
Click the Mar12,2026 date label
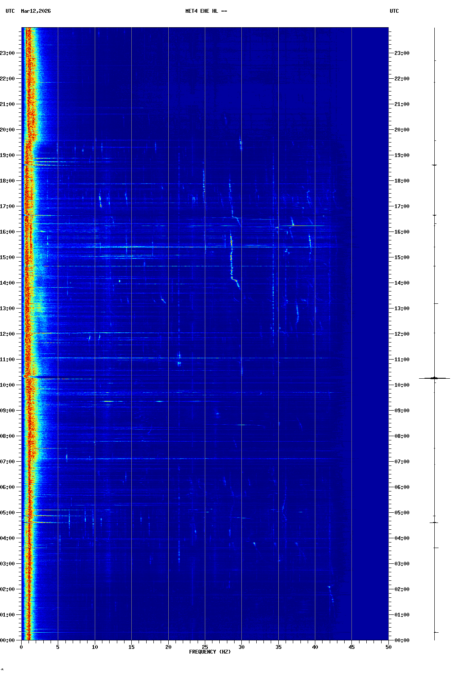[36, 11]
